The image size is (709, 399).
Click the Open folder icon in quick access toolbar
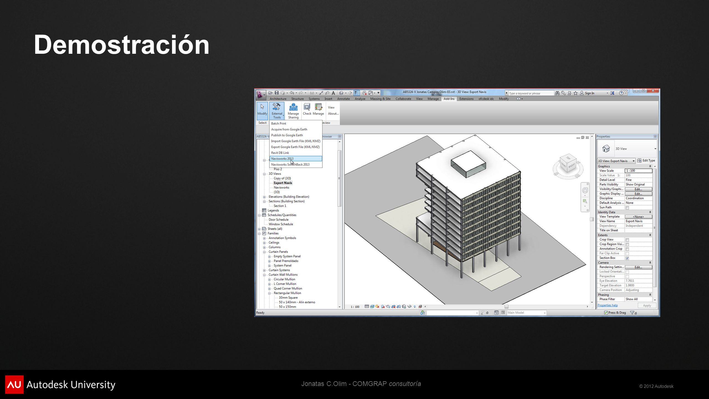click(x=270, y=93)
